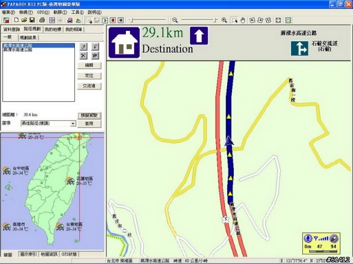Click move waypoint up arrow button
353x264 pixels.
click(83, 47)
